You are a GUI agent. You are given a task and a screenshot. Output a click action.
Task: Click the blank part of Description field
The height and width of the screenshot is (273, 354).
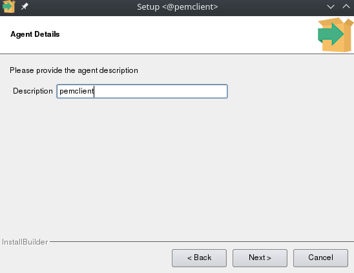coord(160,91)
